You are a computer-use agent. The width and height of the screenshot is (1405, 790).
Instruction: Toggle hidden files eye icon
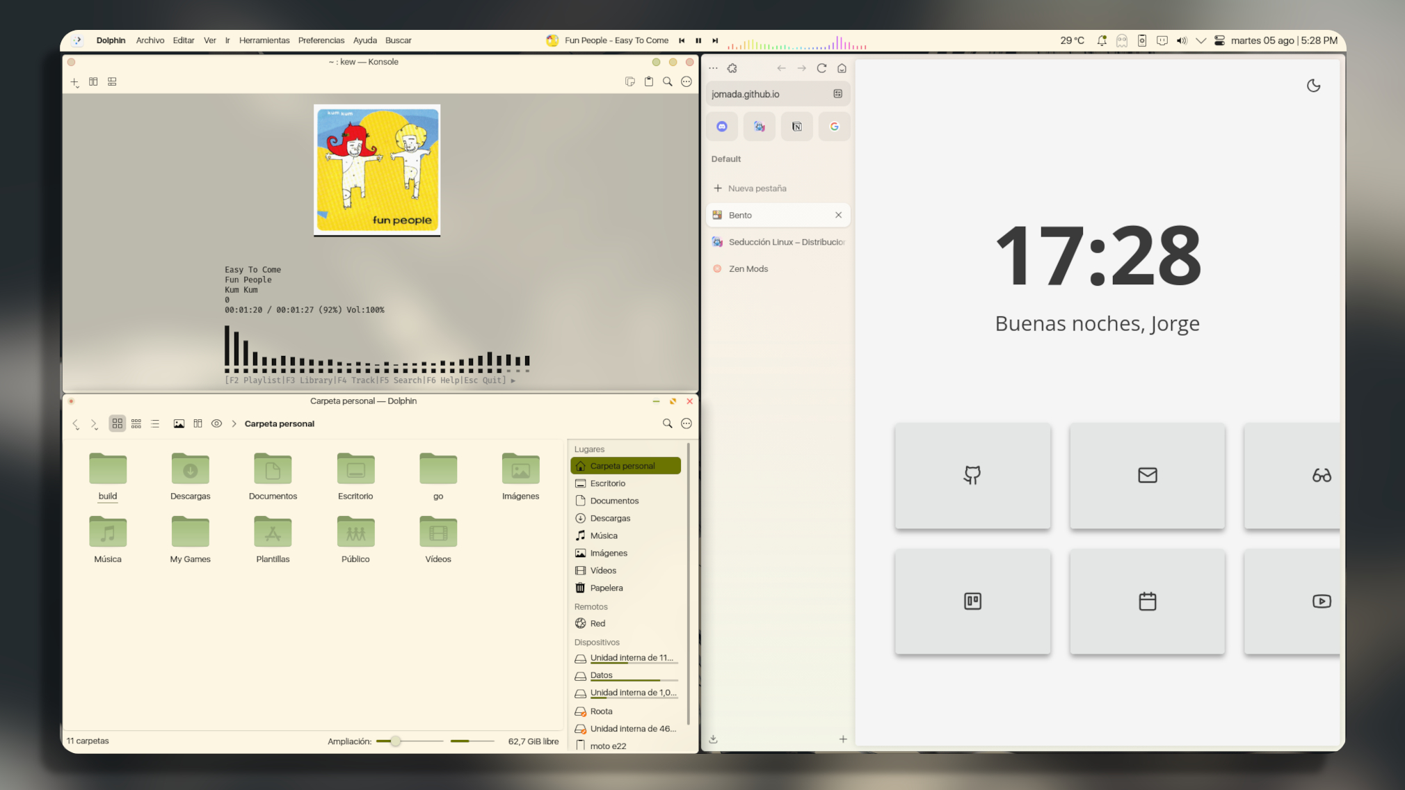(x=217, y=424)
